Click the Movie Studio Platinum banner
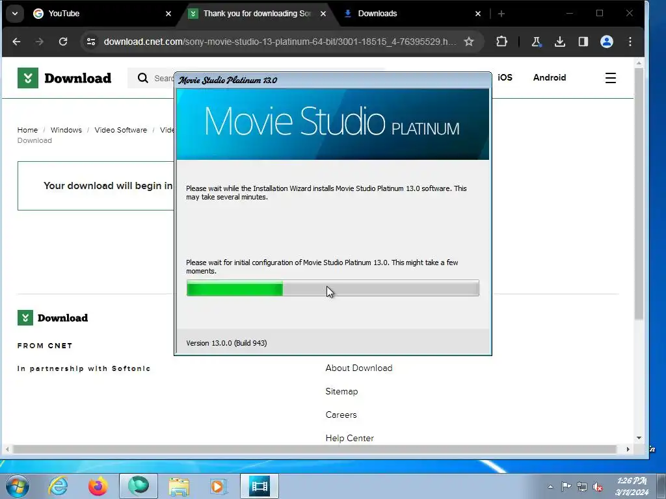The height and width of the screenshot is (499, 666). tap(332, 124)
